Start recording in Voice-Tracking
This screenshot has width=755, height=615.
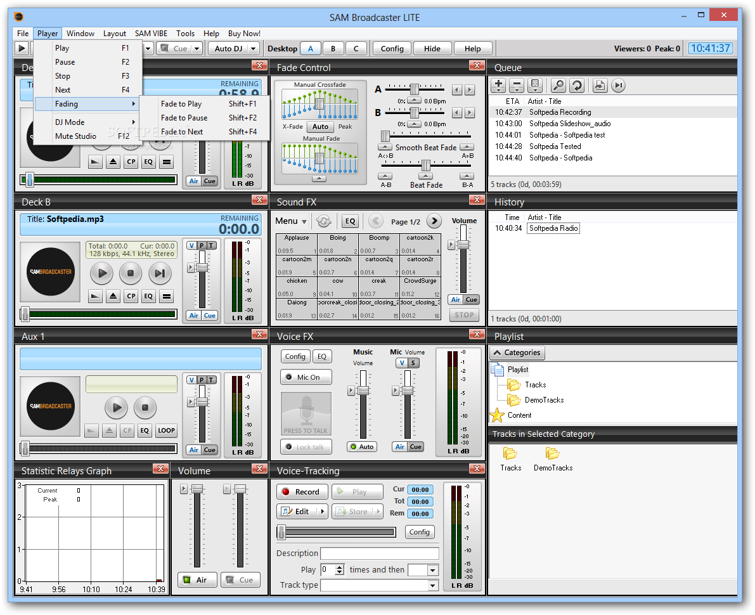(302, 492)
